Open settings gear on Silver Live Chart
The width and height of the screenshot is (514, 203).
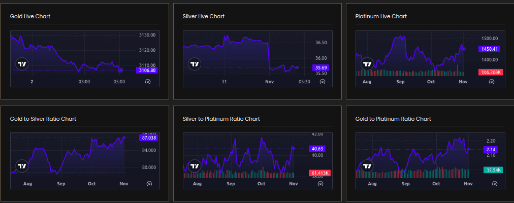click(320, 82)
